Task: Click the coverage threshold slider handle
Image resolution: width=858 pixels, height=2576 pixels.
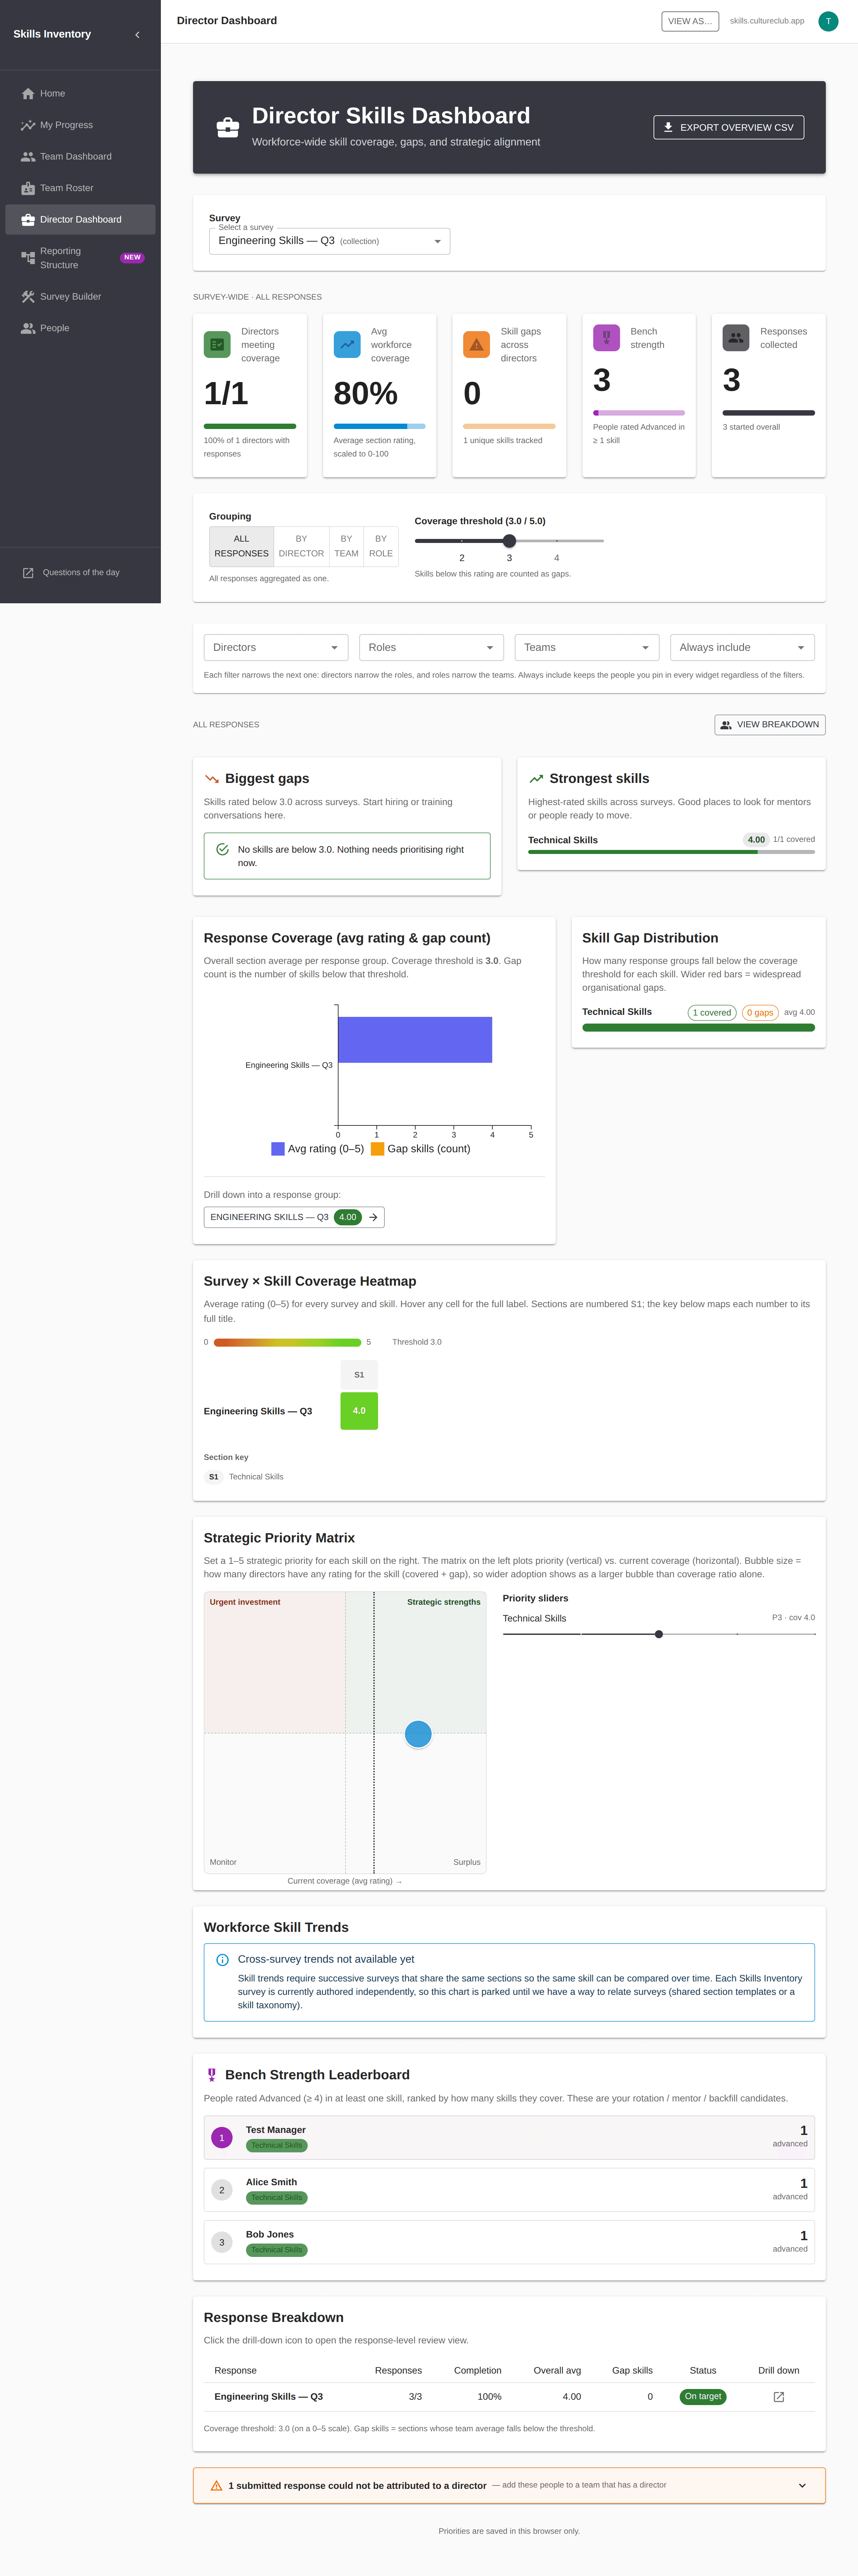Action: click(x=509, y=541)
